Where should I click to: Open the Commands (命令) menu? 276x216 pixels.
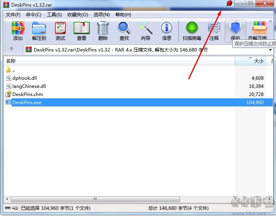tap(33, 15)
